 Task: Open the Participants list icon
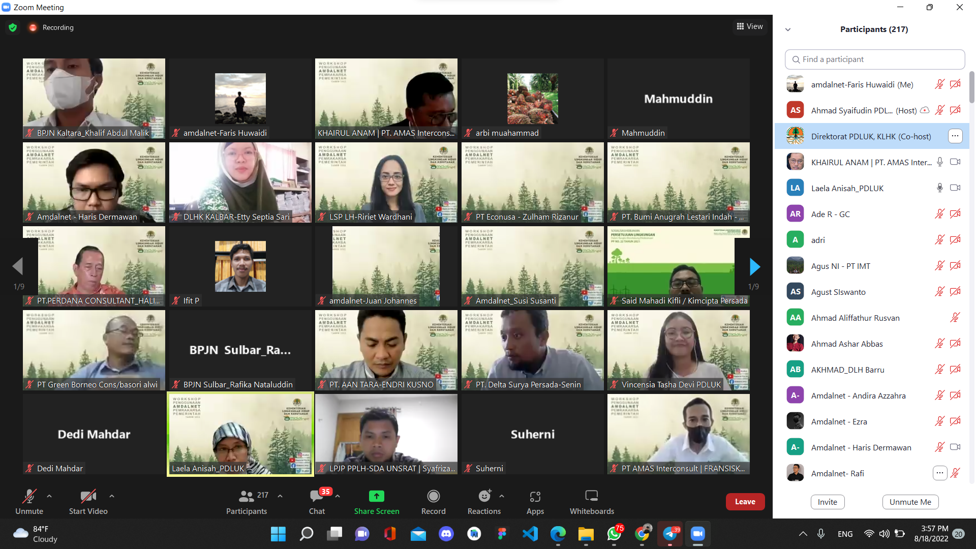[x=247, y=496]
